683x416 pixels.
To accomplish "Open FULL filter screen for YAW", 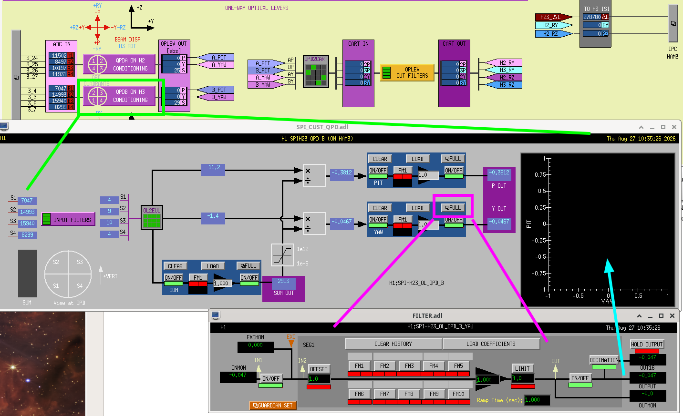I will click(x=453, y=208).
